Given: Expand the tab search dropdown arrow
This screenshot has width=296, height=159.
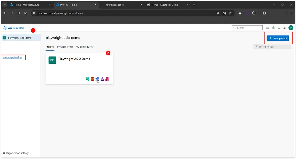Looking at the screenshot, I should click(x=5, y=5).
